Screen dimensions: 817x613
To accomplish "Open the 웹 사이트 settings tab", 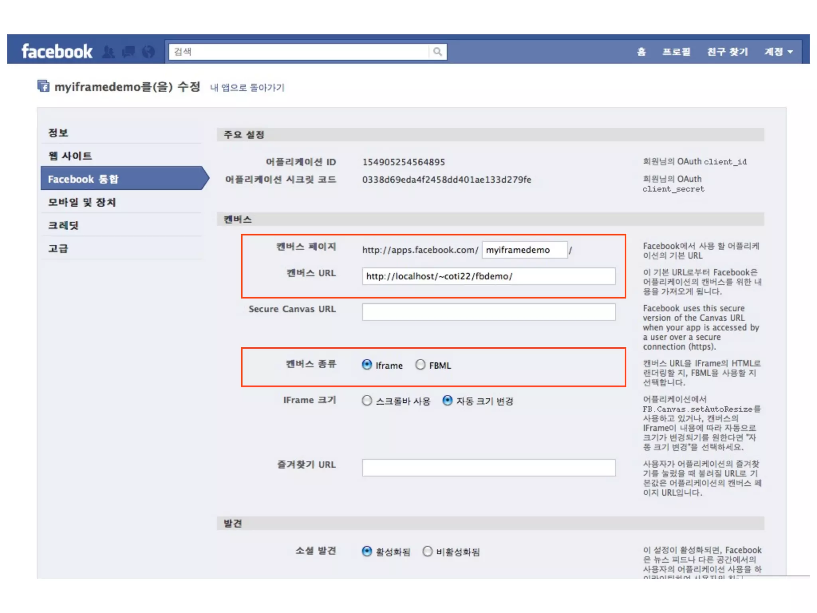I will click(70, 156).
